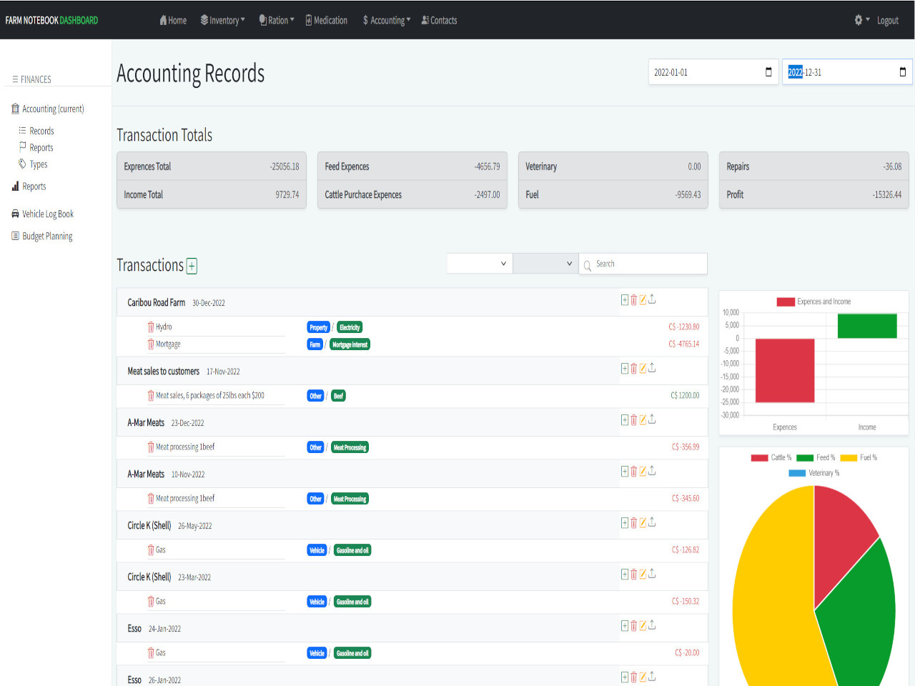The height and width of the screenshot is (686, 915).
Task: Delete the Caribou Road Farm transaction
Action: (633, 300)
